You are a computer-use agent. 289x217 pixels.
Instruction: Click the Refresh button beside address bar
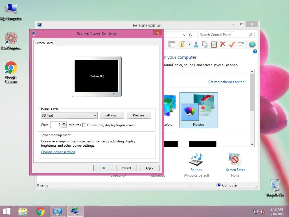click(191, 35)
